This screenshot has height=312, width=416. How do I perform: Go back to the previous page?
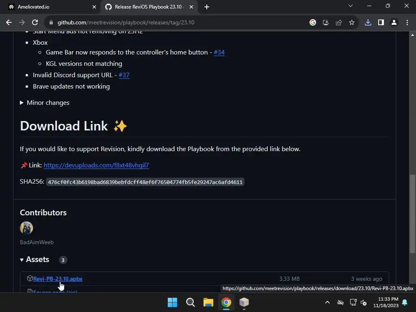[9, 23]
